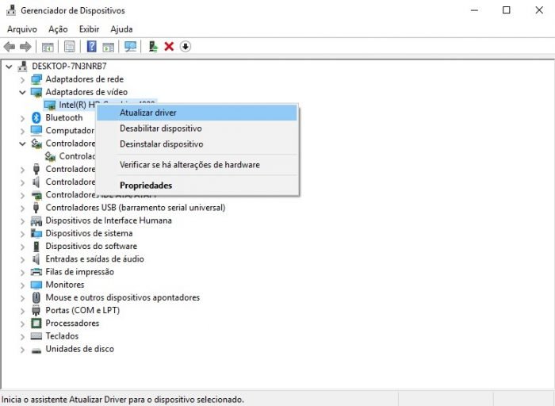Open the Ação menu

click(x=58, y=29)
